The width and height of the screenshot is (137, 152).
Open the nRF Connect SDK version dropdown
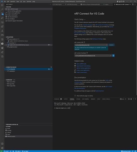(91, 45)
